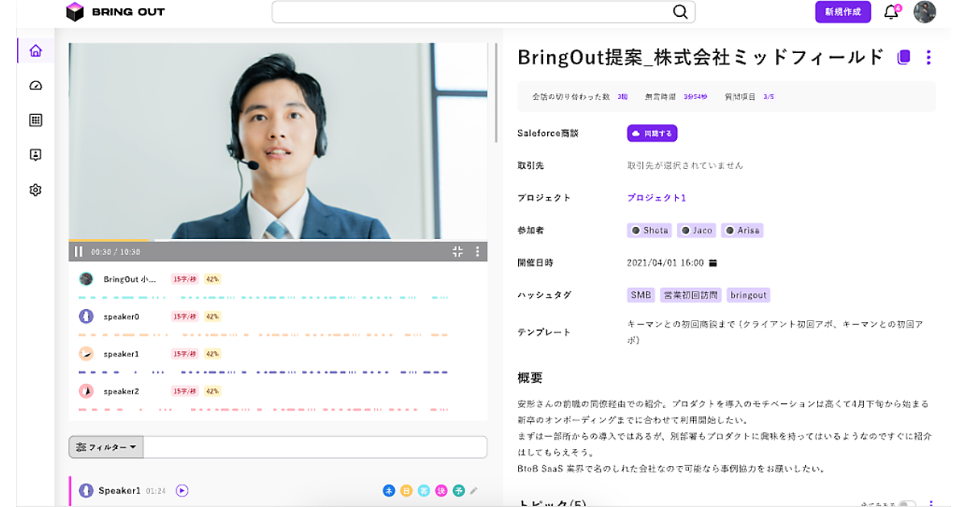Open the three-dot menu beside meeting title
967x507 pixels.
pos(928,57)
